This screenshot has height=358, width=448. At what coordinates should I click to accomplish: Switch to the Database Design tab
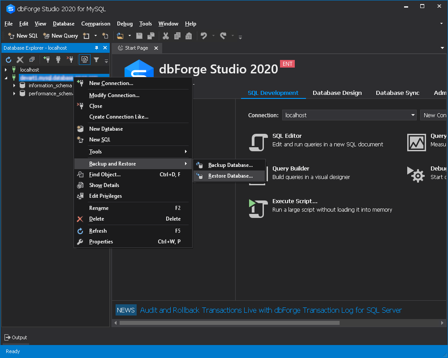337,93
